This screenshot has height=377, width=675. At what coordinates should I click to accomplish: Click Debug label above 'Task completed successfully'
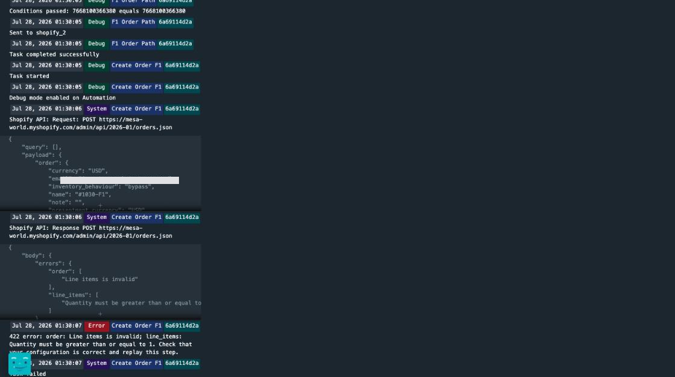[x=96, y=43]
